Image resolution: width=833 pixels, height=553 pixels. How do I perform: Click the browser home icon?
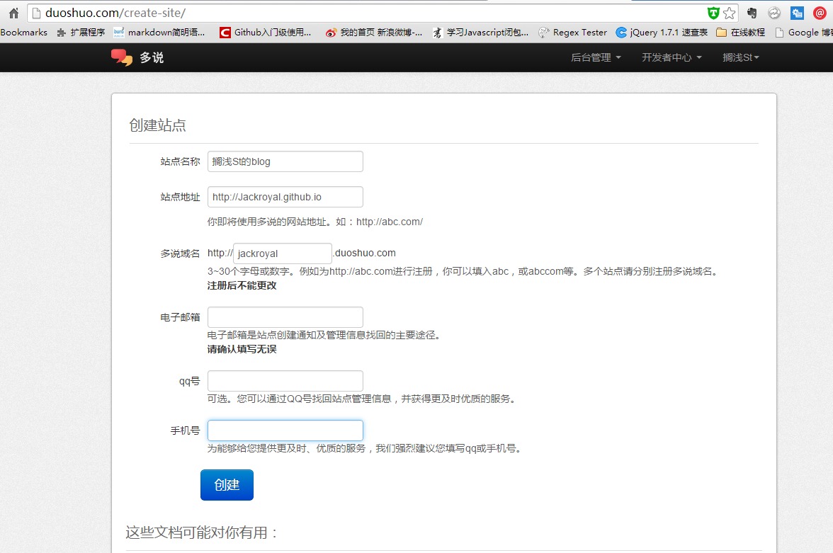pos(14,13)
